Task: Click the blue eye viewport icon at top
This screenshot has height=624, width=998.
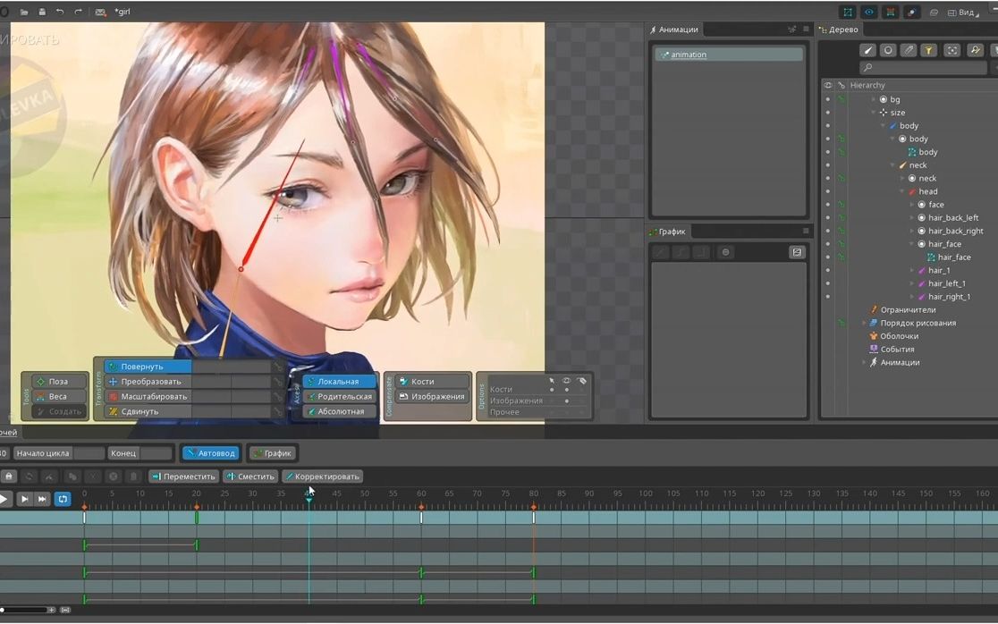Action: point(869,13)
